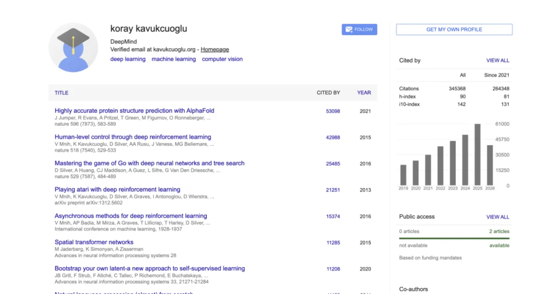
Task: View the 15374 citations count
Action: coord(333,217)
